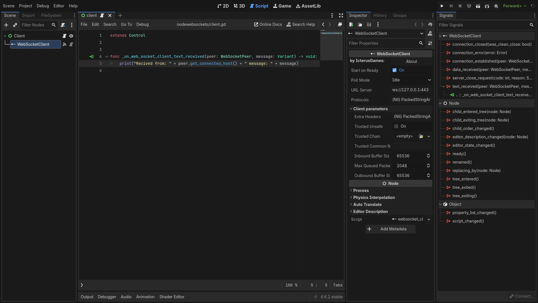This screenshot has width=538, height=303.
Task: Create a new resource in Inspector
Action: 351,24
